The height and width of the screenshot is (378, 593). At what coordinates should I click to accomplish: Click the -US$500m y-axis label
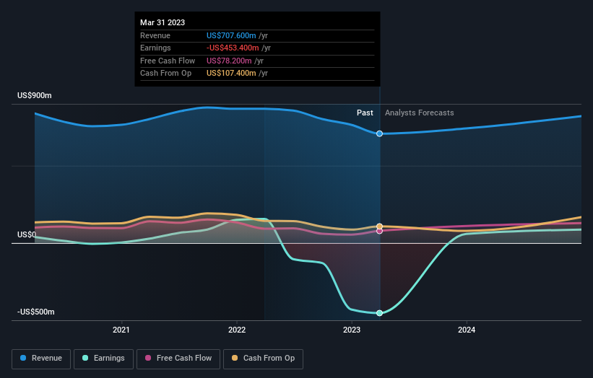click(x=36, y=312)
